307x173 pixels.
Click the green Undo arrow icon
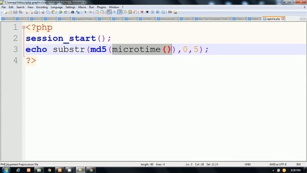60,12
